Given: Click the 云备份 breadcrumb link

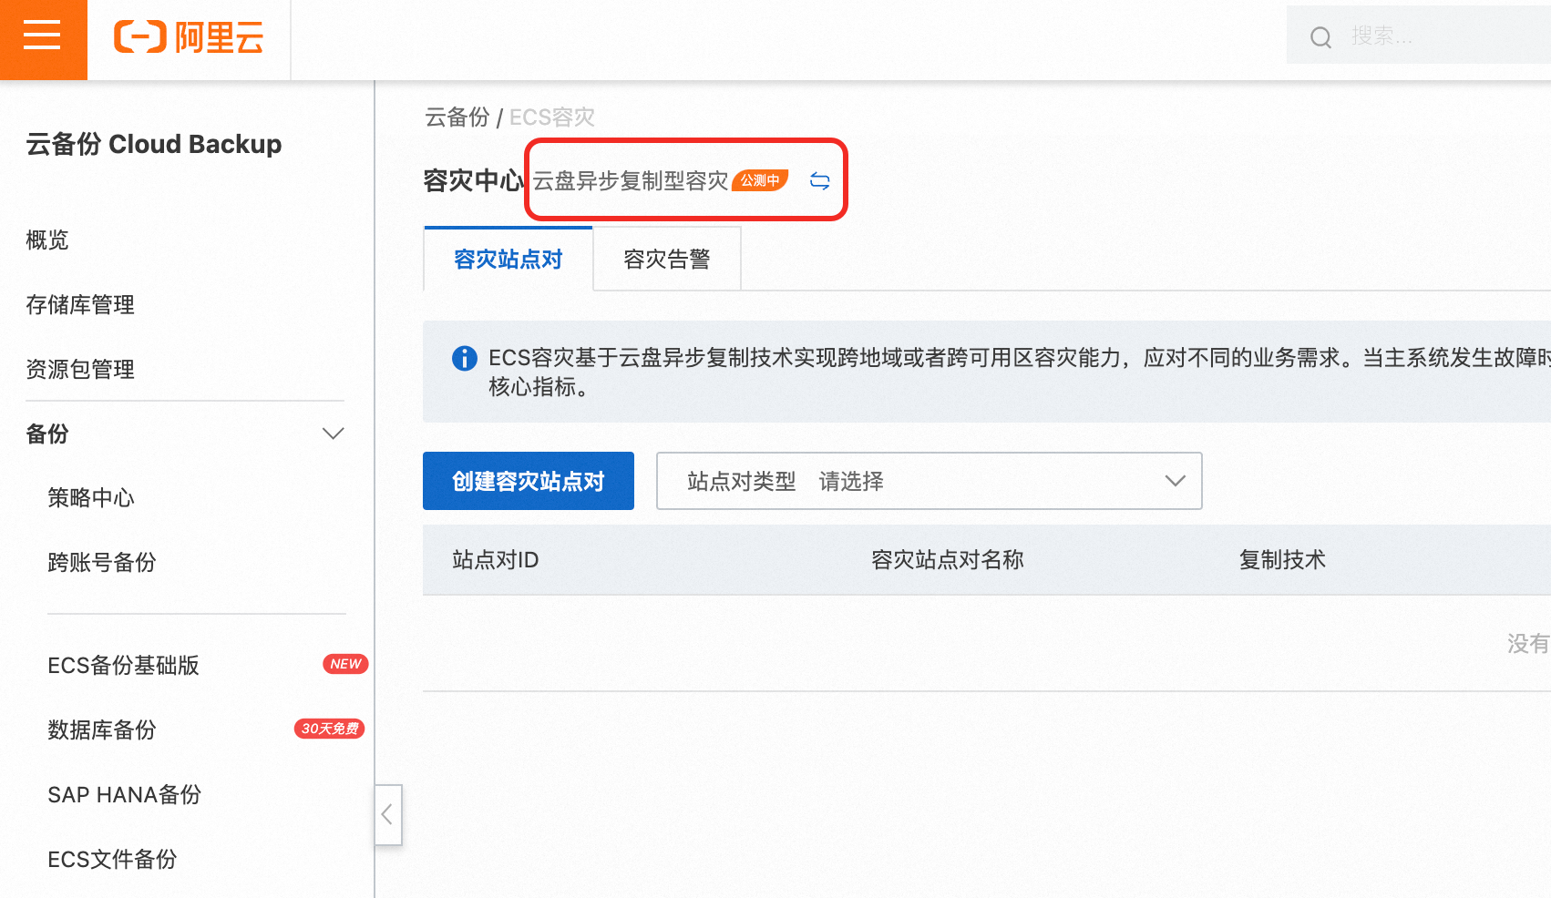Looking at the screenshot, I should 457,117.
